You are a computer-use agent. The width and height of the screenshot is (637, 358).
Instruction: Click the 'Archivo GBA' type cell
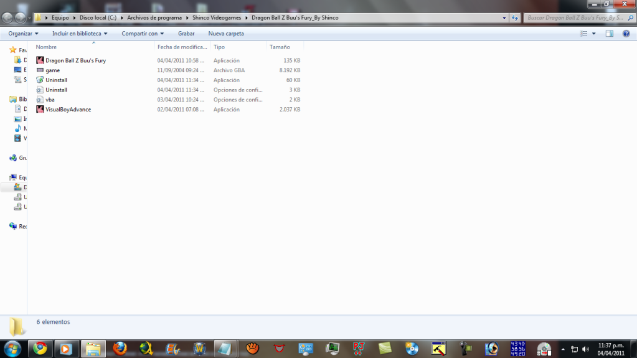coord(229,70)
